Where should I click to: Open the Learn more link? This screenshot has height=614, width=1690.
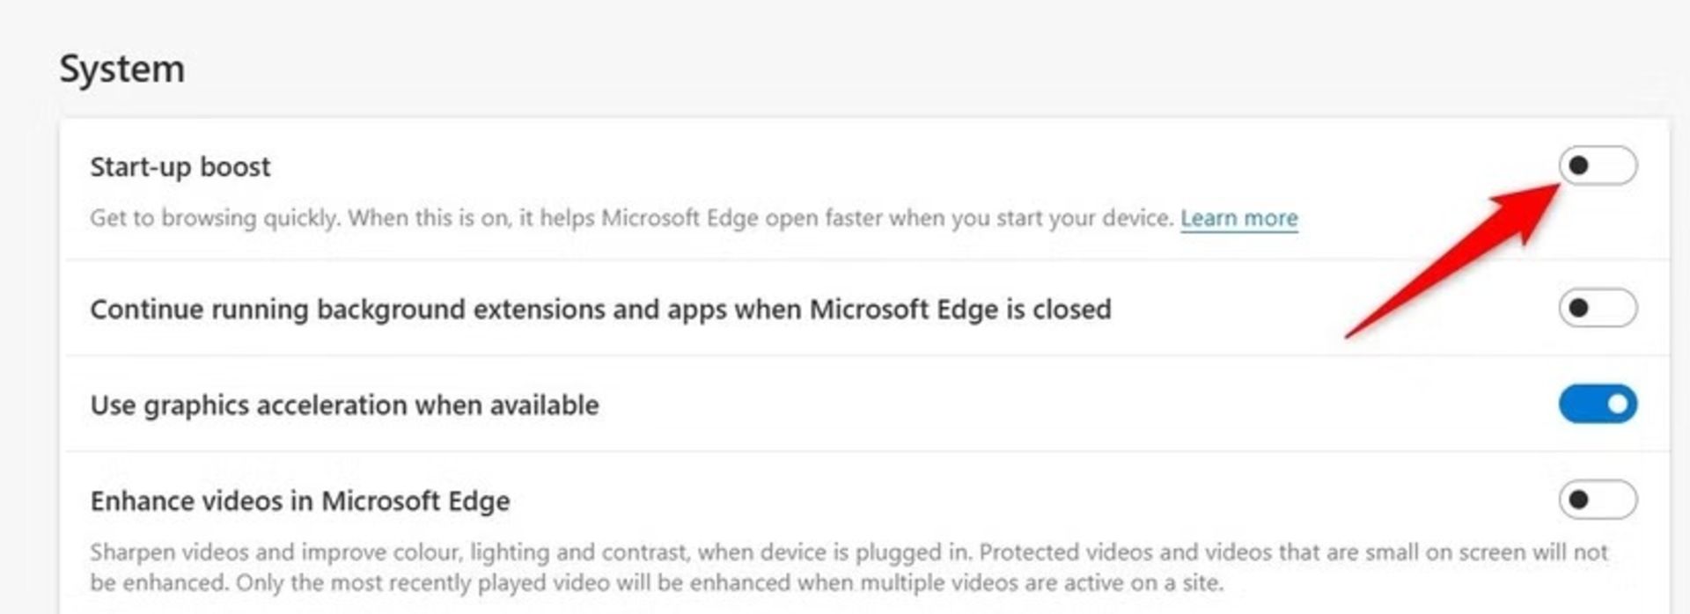tap(1238, 217)
